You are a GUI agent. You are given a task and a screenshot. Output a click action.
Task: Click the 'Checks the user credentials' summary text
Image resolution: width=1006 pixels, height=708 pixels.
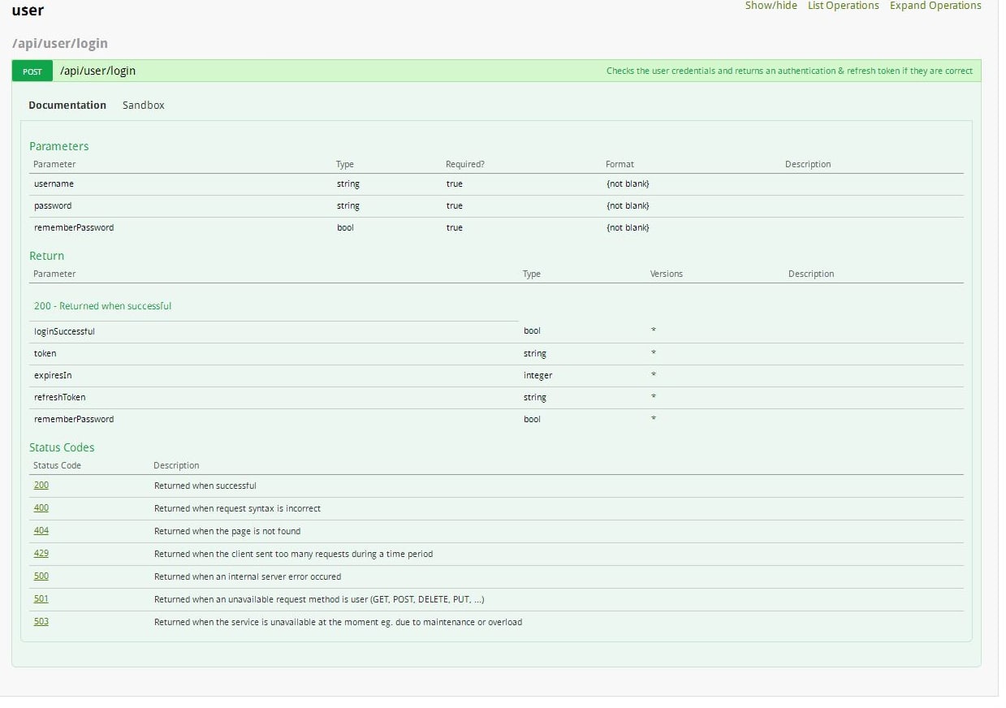coord(788,71)
